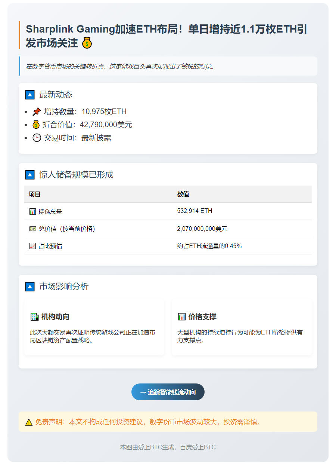
Task: Click the clock icon next to 交易时间
Action: point(37,138)
